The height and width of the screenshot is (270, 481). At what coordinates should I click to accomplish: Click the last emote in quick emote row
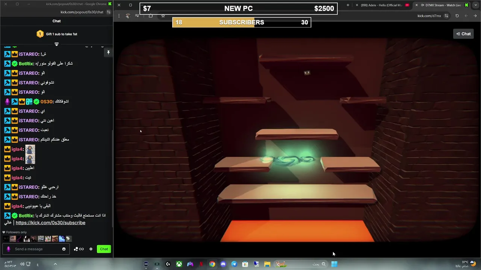[68, 238]
